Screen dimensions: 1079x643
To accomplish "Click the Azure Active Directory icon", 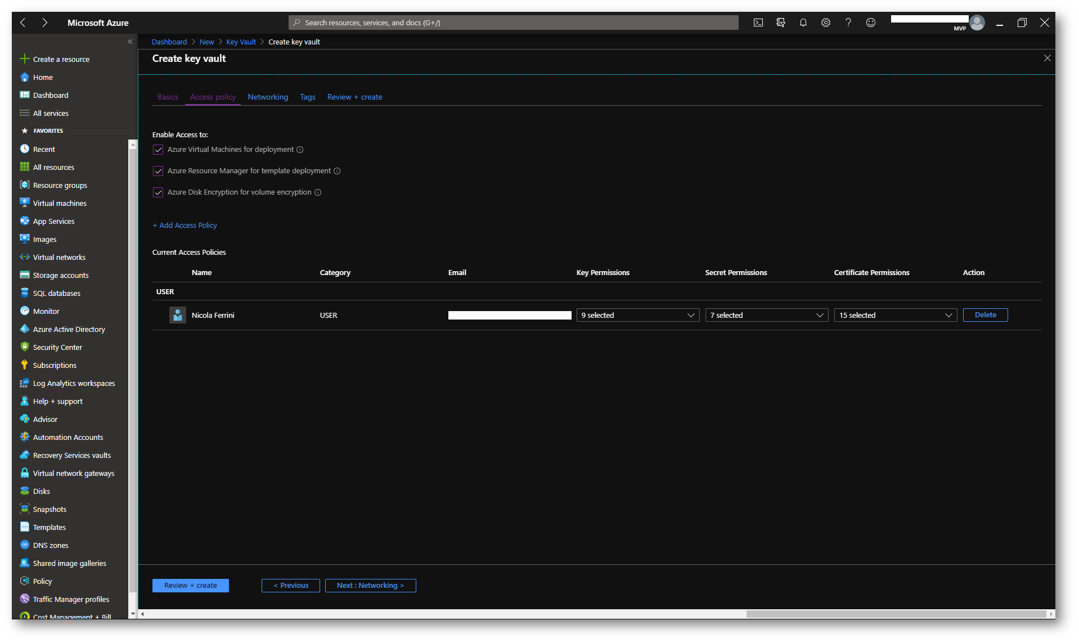I will pos(25,329).
